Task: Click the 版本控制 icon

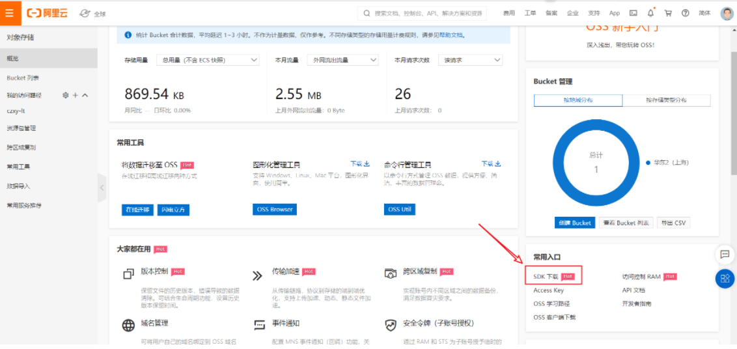Action: pos(128,274)
